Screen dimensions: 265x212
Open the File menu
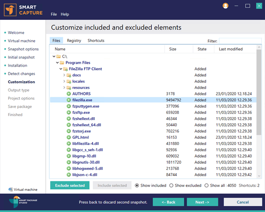click(x=54, y=14)
